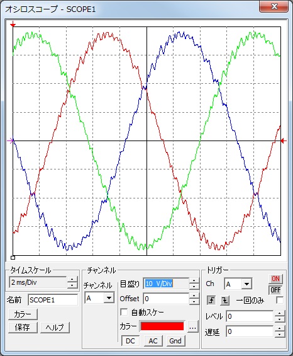Increase the time scale with up arrow

point(72,280)
